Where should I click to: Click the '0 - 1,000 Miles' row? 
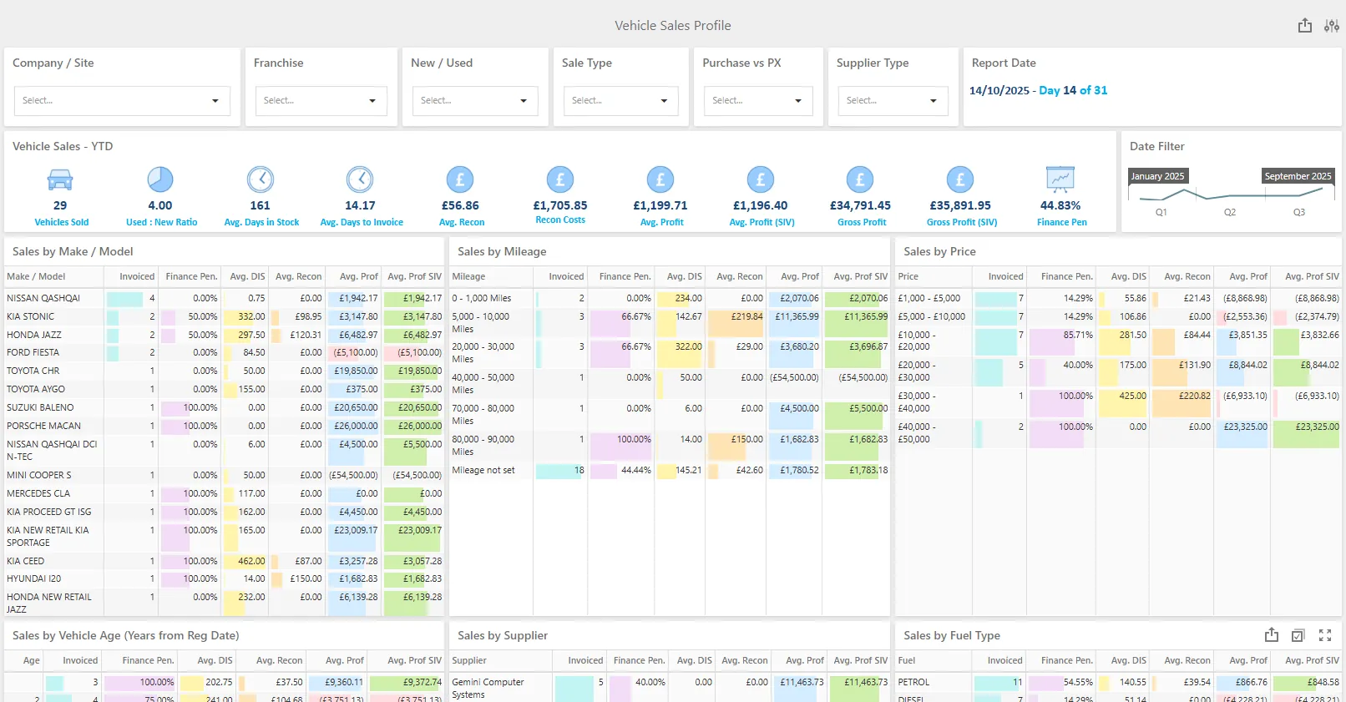click(670, 298)
